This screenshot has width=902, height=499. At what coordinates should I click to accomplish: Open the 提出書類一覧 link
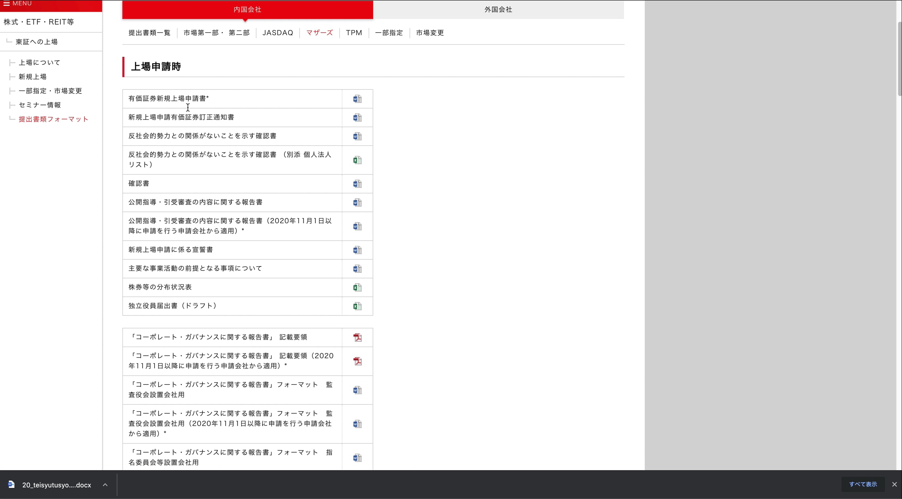pos(149,33)
